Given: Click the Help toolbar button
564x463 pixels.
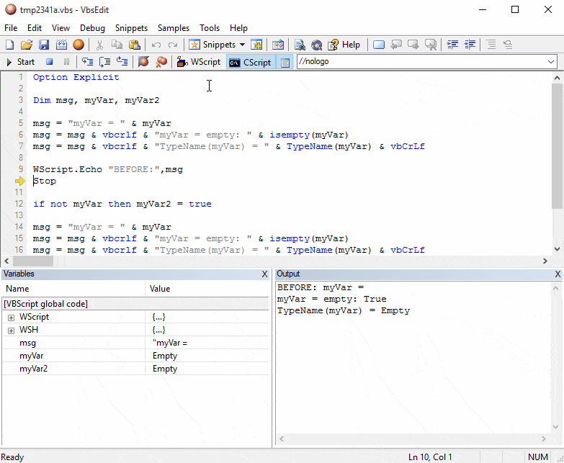Looking at the screenshot, I should [x=344, y=45].
